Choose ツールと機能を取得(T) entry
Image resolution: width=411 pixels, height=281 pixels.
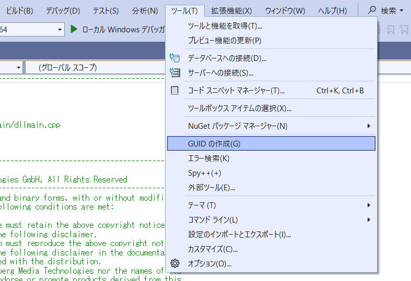[225, 26]
